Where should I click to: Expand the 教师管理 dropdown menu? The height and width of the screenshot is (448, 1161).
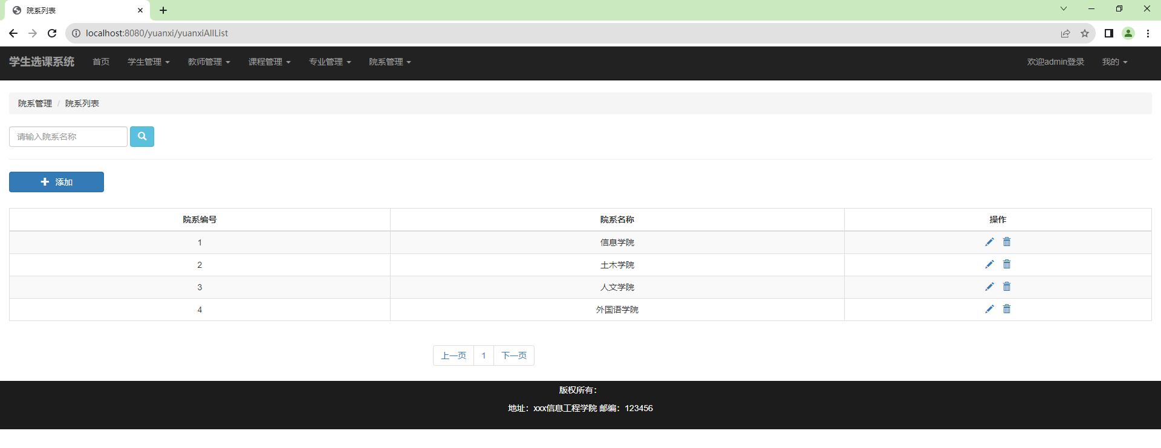click(x=209, y=62)
